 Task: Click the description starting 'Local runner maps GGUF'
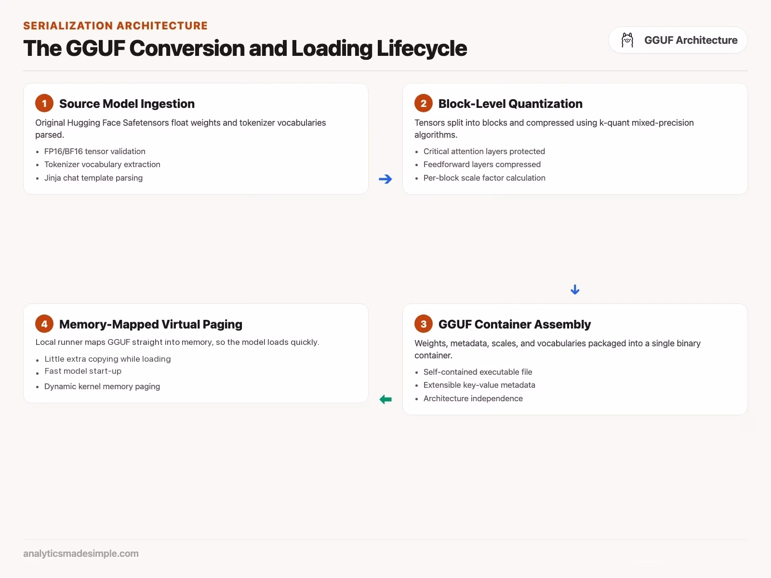177,342
